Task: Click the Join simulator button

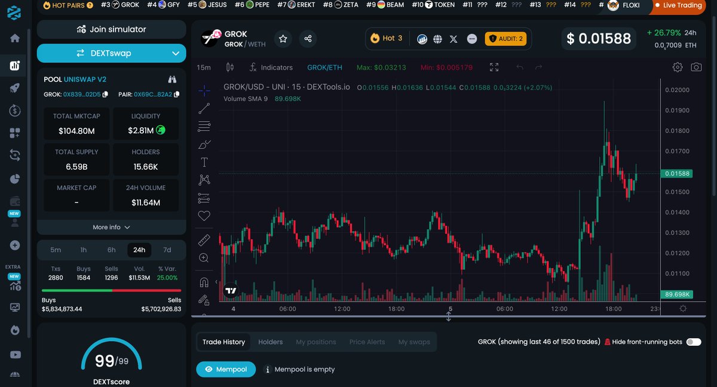Action: click(112, 29)
